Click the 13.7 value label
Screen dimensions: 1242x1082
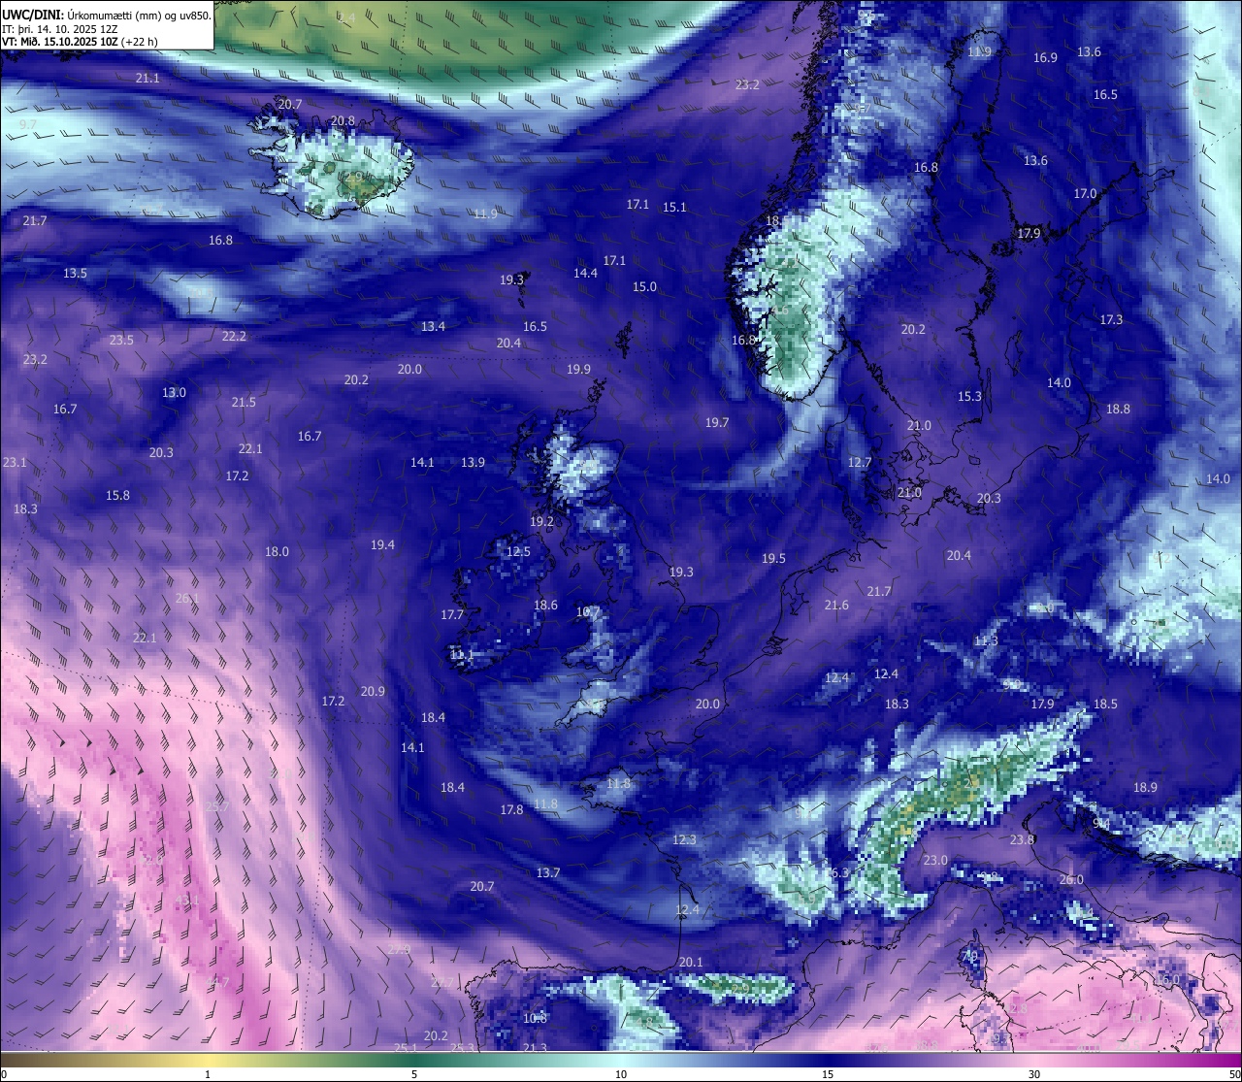pyautogui.click(x=548, y=873)
